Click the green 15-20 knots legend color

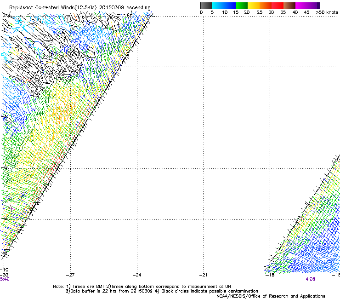click(242, 6)
